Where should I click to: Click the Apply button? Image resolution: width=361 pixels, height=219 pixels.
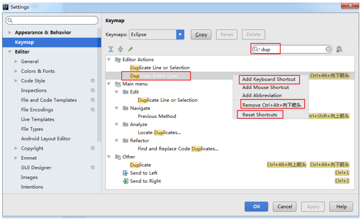click(313, 207)
